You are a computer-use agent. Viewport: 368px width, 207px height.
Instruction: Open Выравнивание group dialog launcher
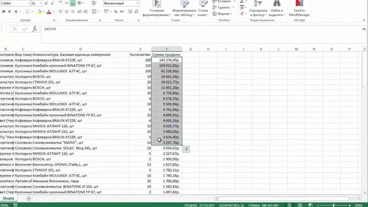coord(100,21)
